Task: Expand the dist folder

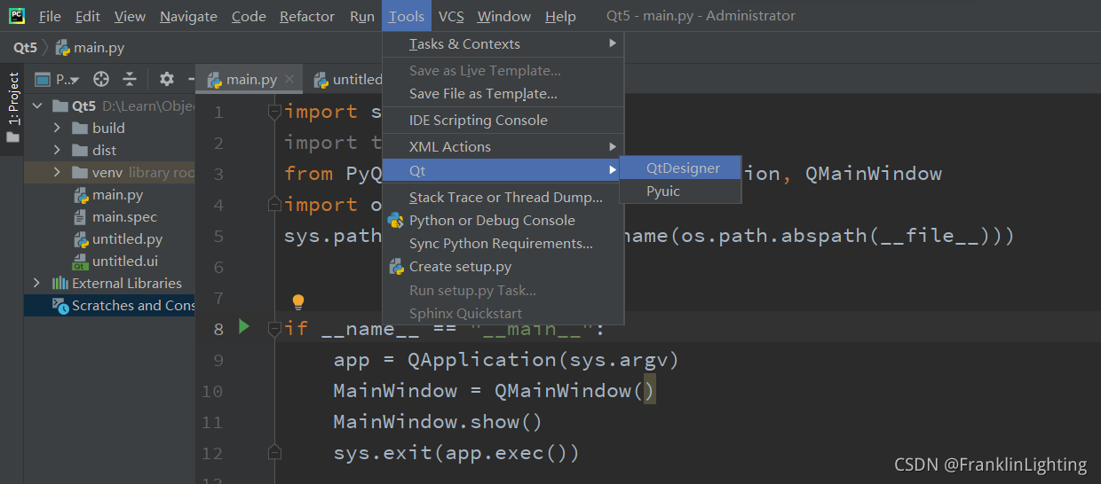Action: coord(57,150)
